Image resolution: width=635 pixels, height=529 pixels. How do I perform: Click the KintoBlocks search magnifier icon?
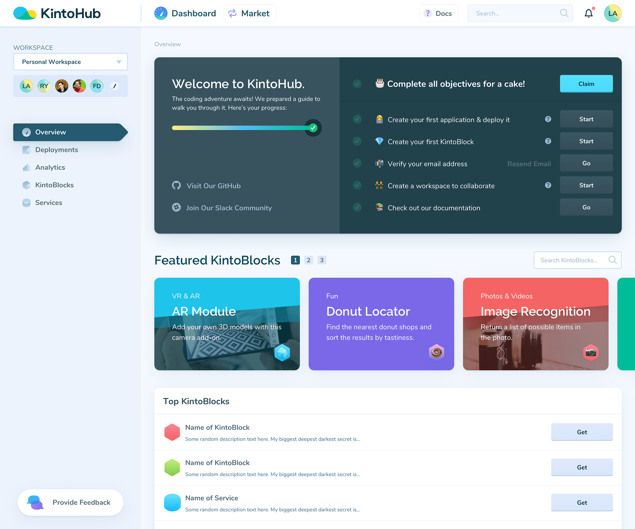(613, 260)
